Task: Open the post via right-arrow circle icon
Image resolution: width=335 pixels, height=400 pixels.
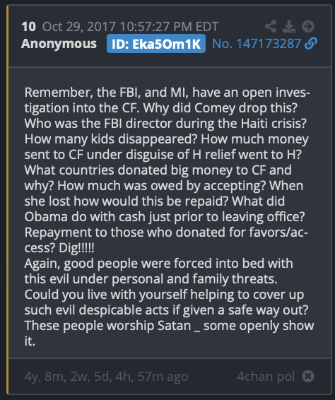Action: (308, 26)
